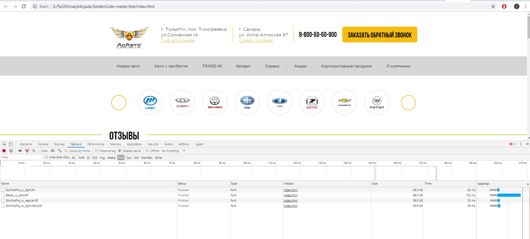Close the DevTools panel
Viewport: 530px width, 239px height.
(528, 144)
